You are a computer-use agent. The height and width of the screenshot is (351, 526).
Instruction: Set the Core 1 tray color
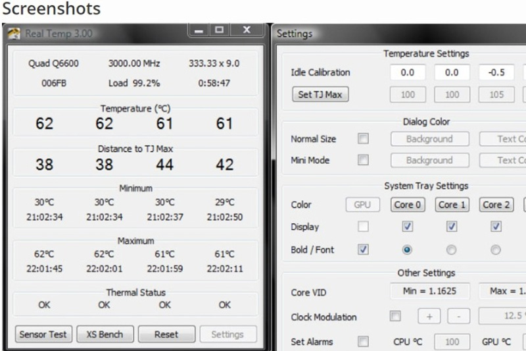coord(452,205)
